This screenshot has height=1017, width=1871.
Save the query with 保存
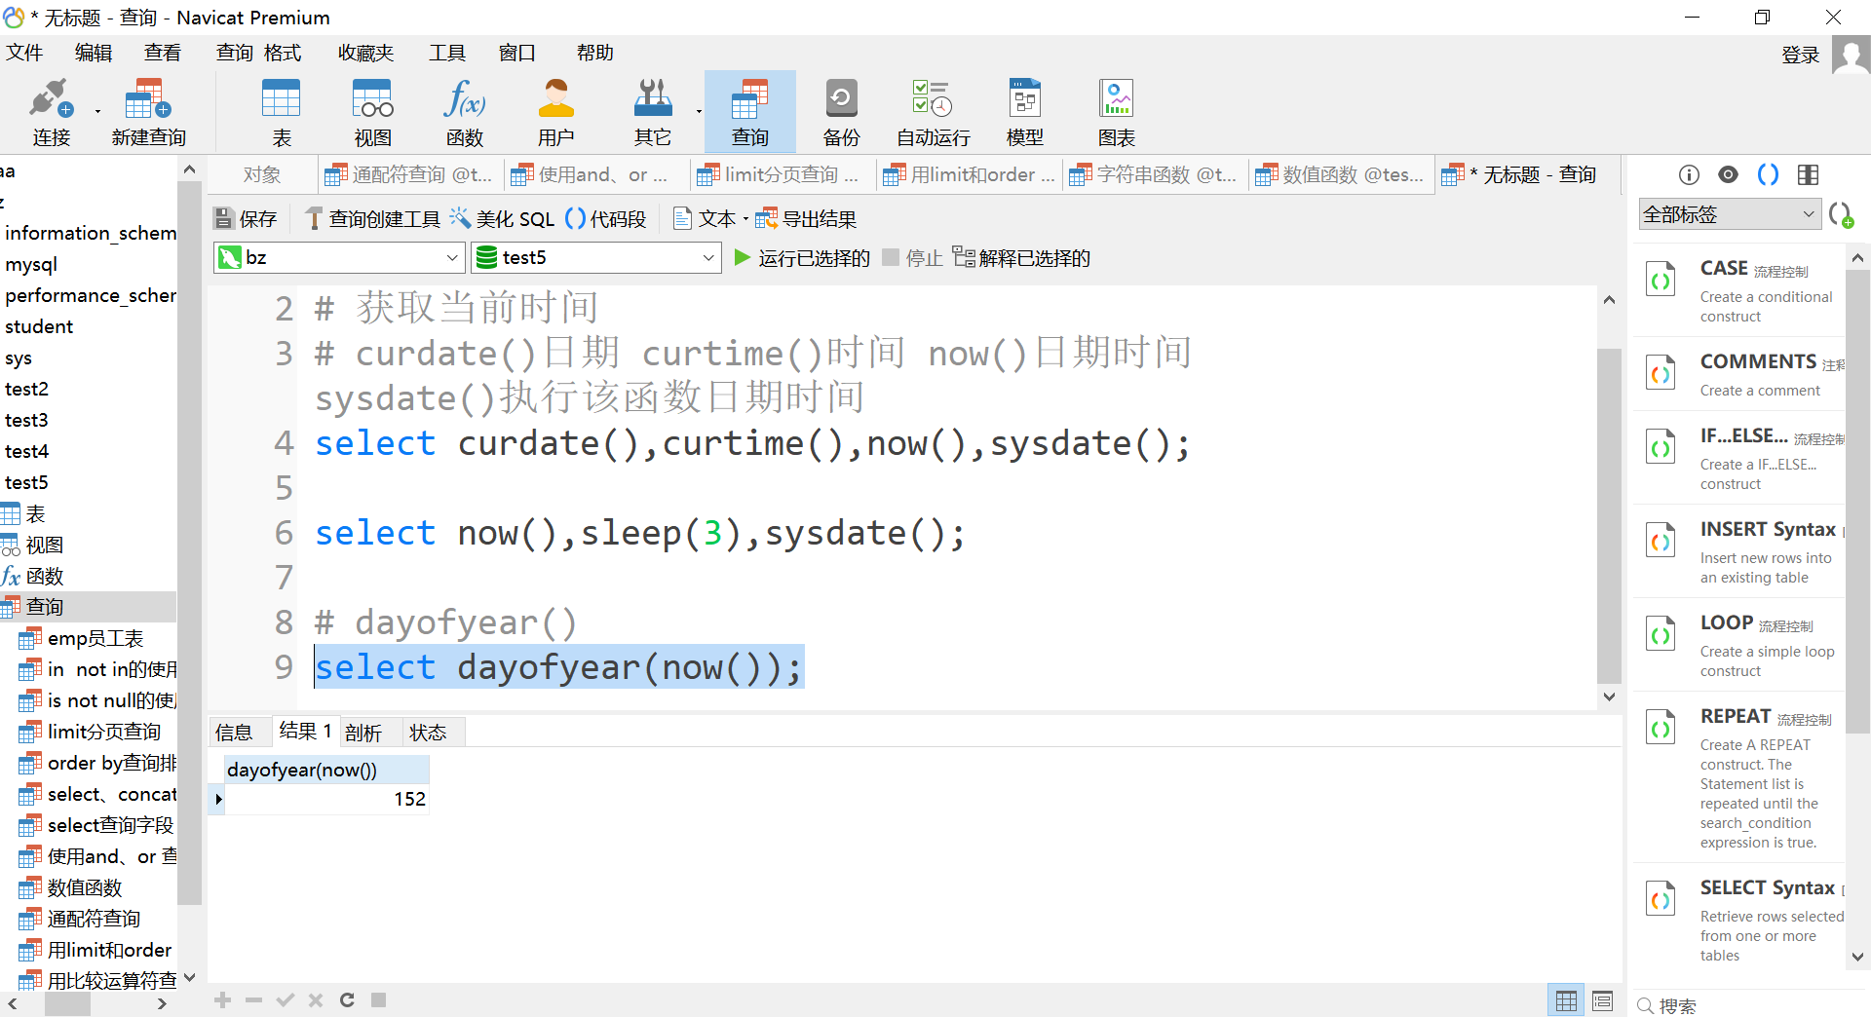pos(246,219)
